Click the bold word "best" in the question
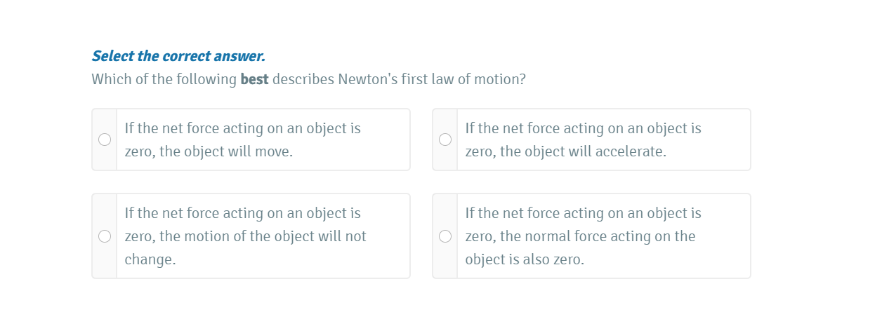This screenshot has width=882, height=319. [x=254, y=79]
